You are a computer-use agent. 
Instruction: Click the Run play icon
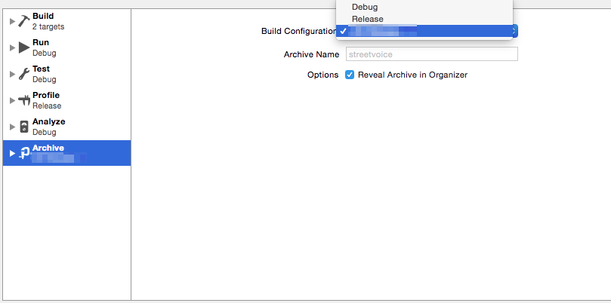pyautogui.click(x=23, y=47)
